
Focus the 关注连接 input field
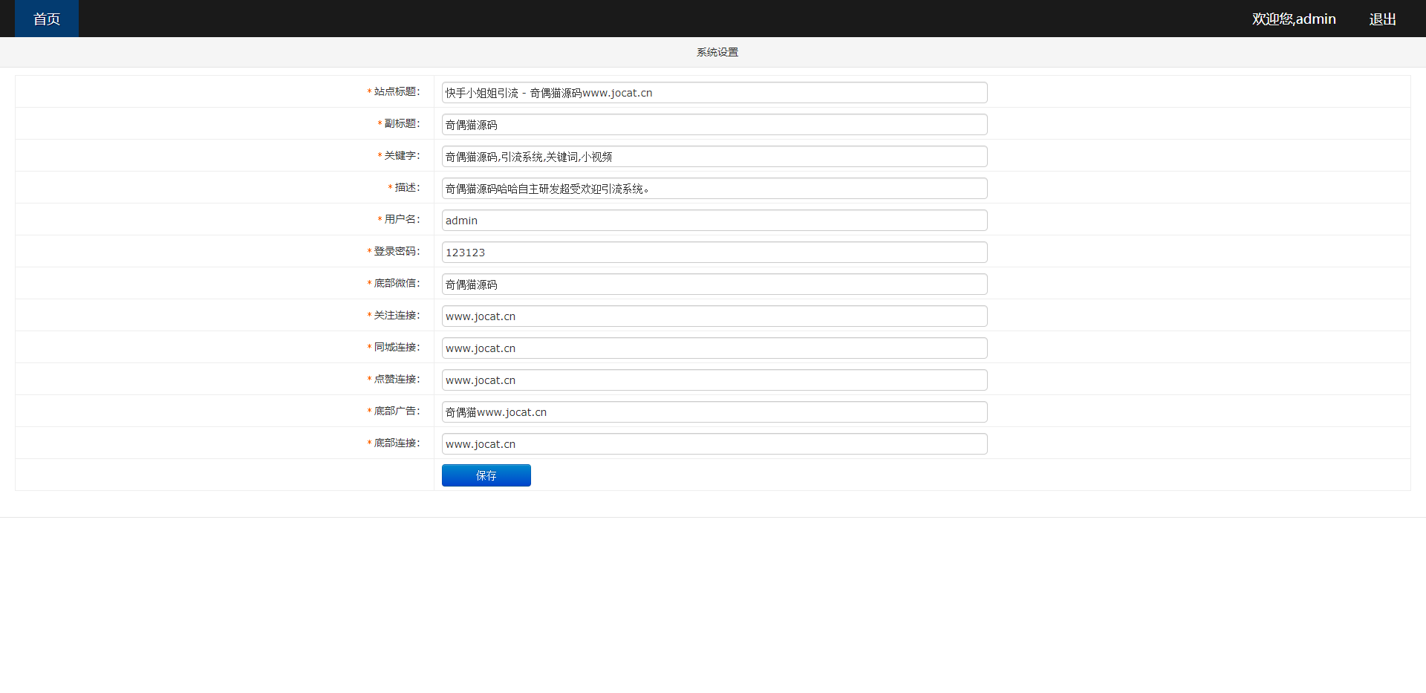[x=714, y=316]
